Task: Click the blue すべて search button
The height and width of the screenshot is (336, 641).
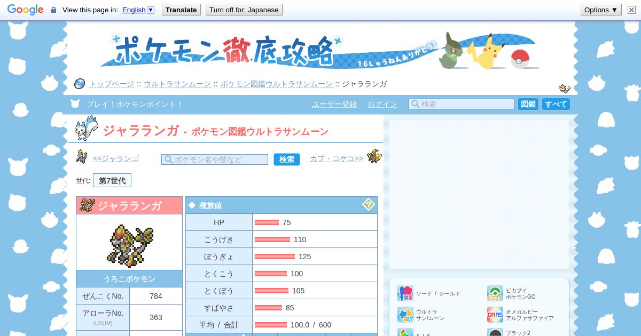Action: click(556, 104)
